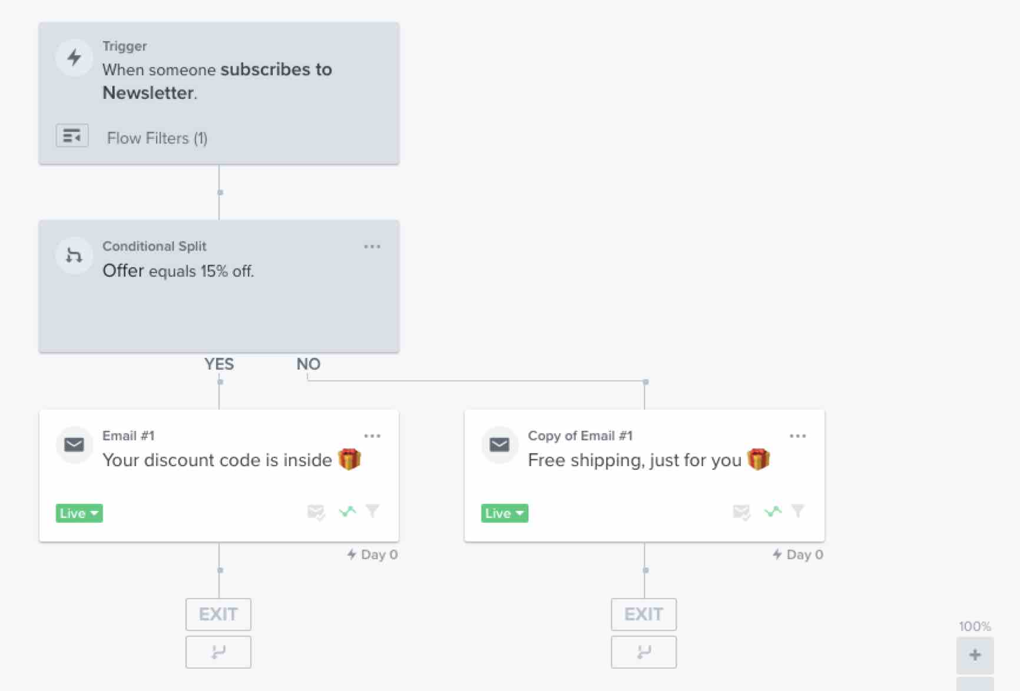Click the EXIT button under Email #1
This screenshot has height=691, width=1020.
click(218, 614)
